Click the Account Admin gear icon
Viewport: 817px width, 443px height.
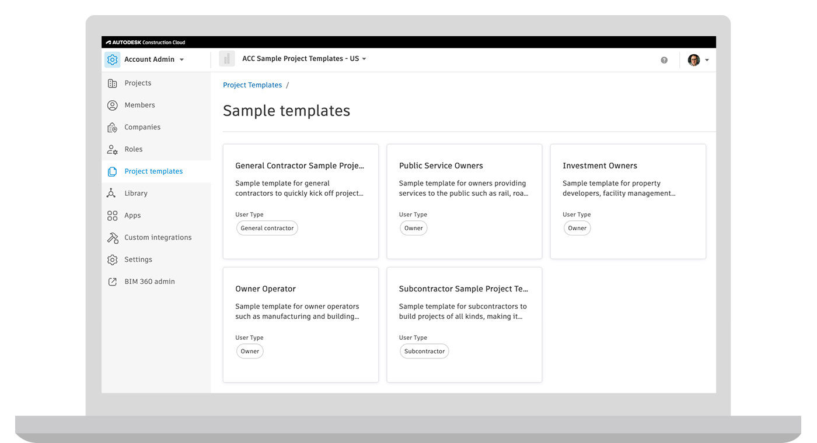tap(113, 59)
